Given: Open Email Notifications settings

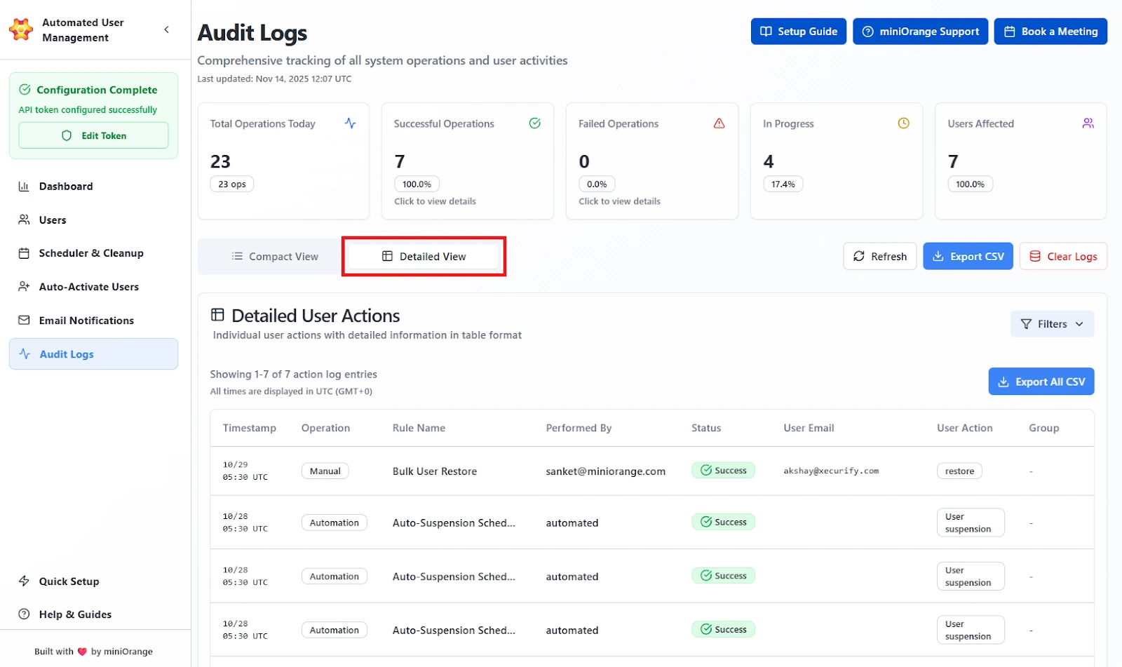Looking at the screenshot, I should click(x=86, y=320).
